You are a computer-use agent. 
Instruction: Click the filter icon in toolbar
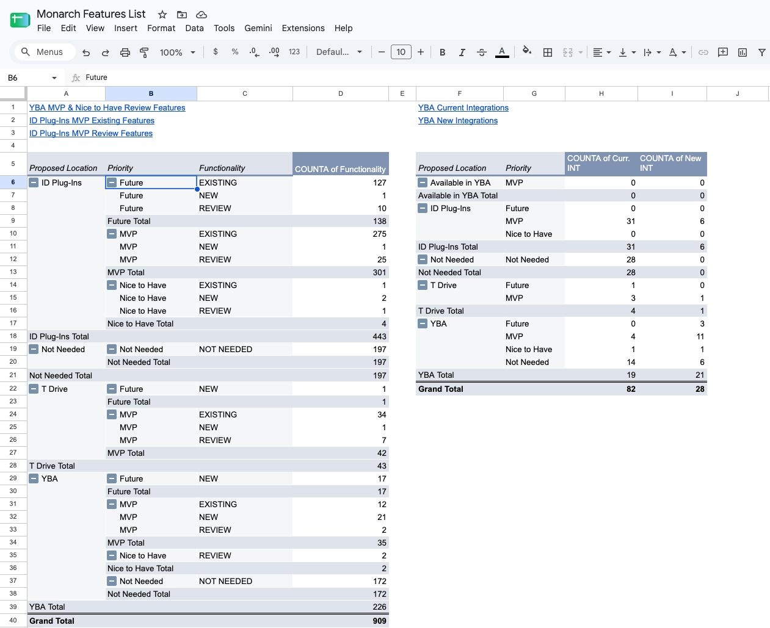point(762,52)
